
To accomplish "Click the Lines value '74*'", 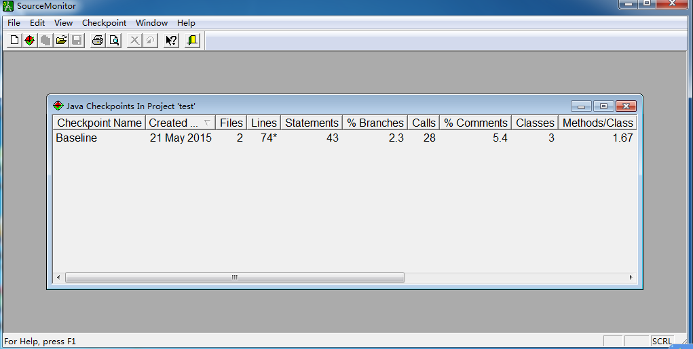I will [269, 138].
